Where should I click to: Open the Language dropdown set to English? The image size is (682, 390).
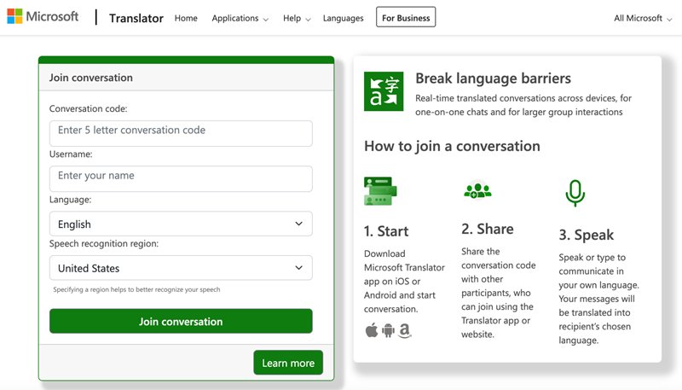[181, 224]
